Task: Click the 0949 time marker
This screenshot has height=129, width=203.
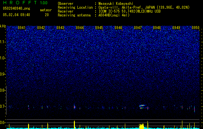Action: click(x=176, y=28)
